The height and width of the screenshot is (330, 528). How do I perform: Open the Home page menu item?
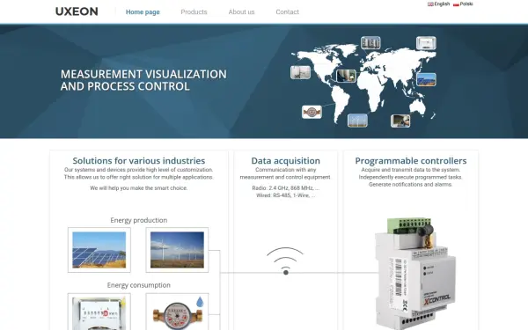[x=143, y=12]
